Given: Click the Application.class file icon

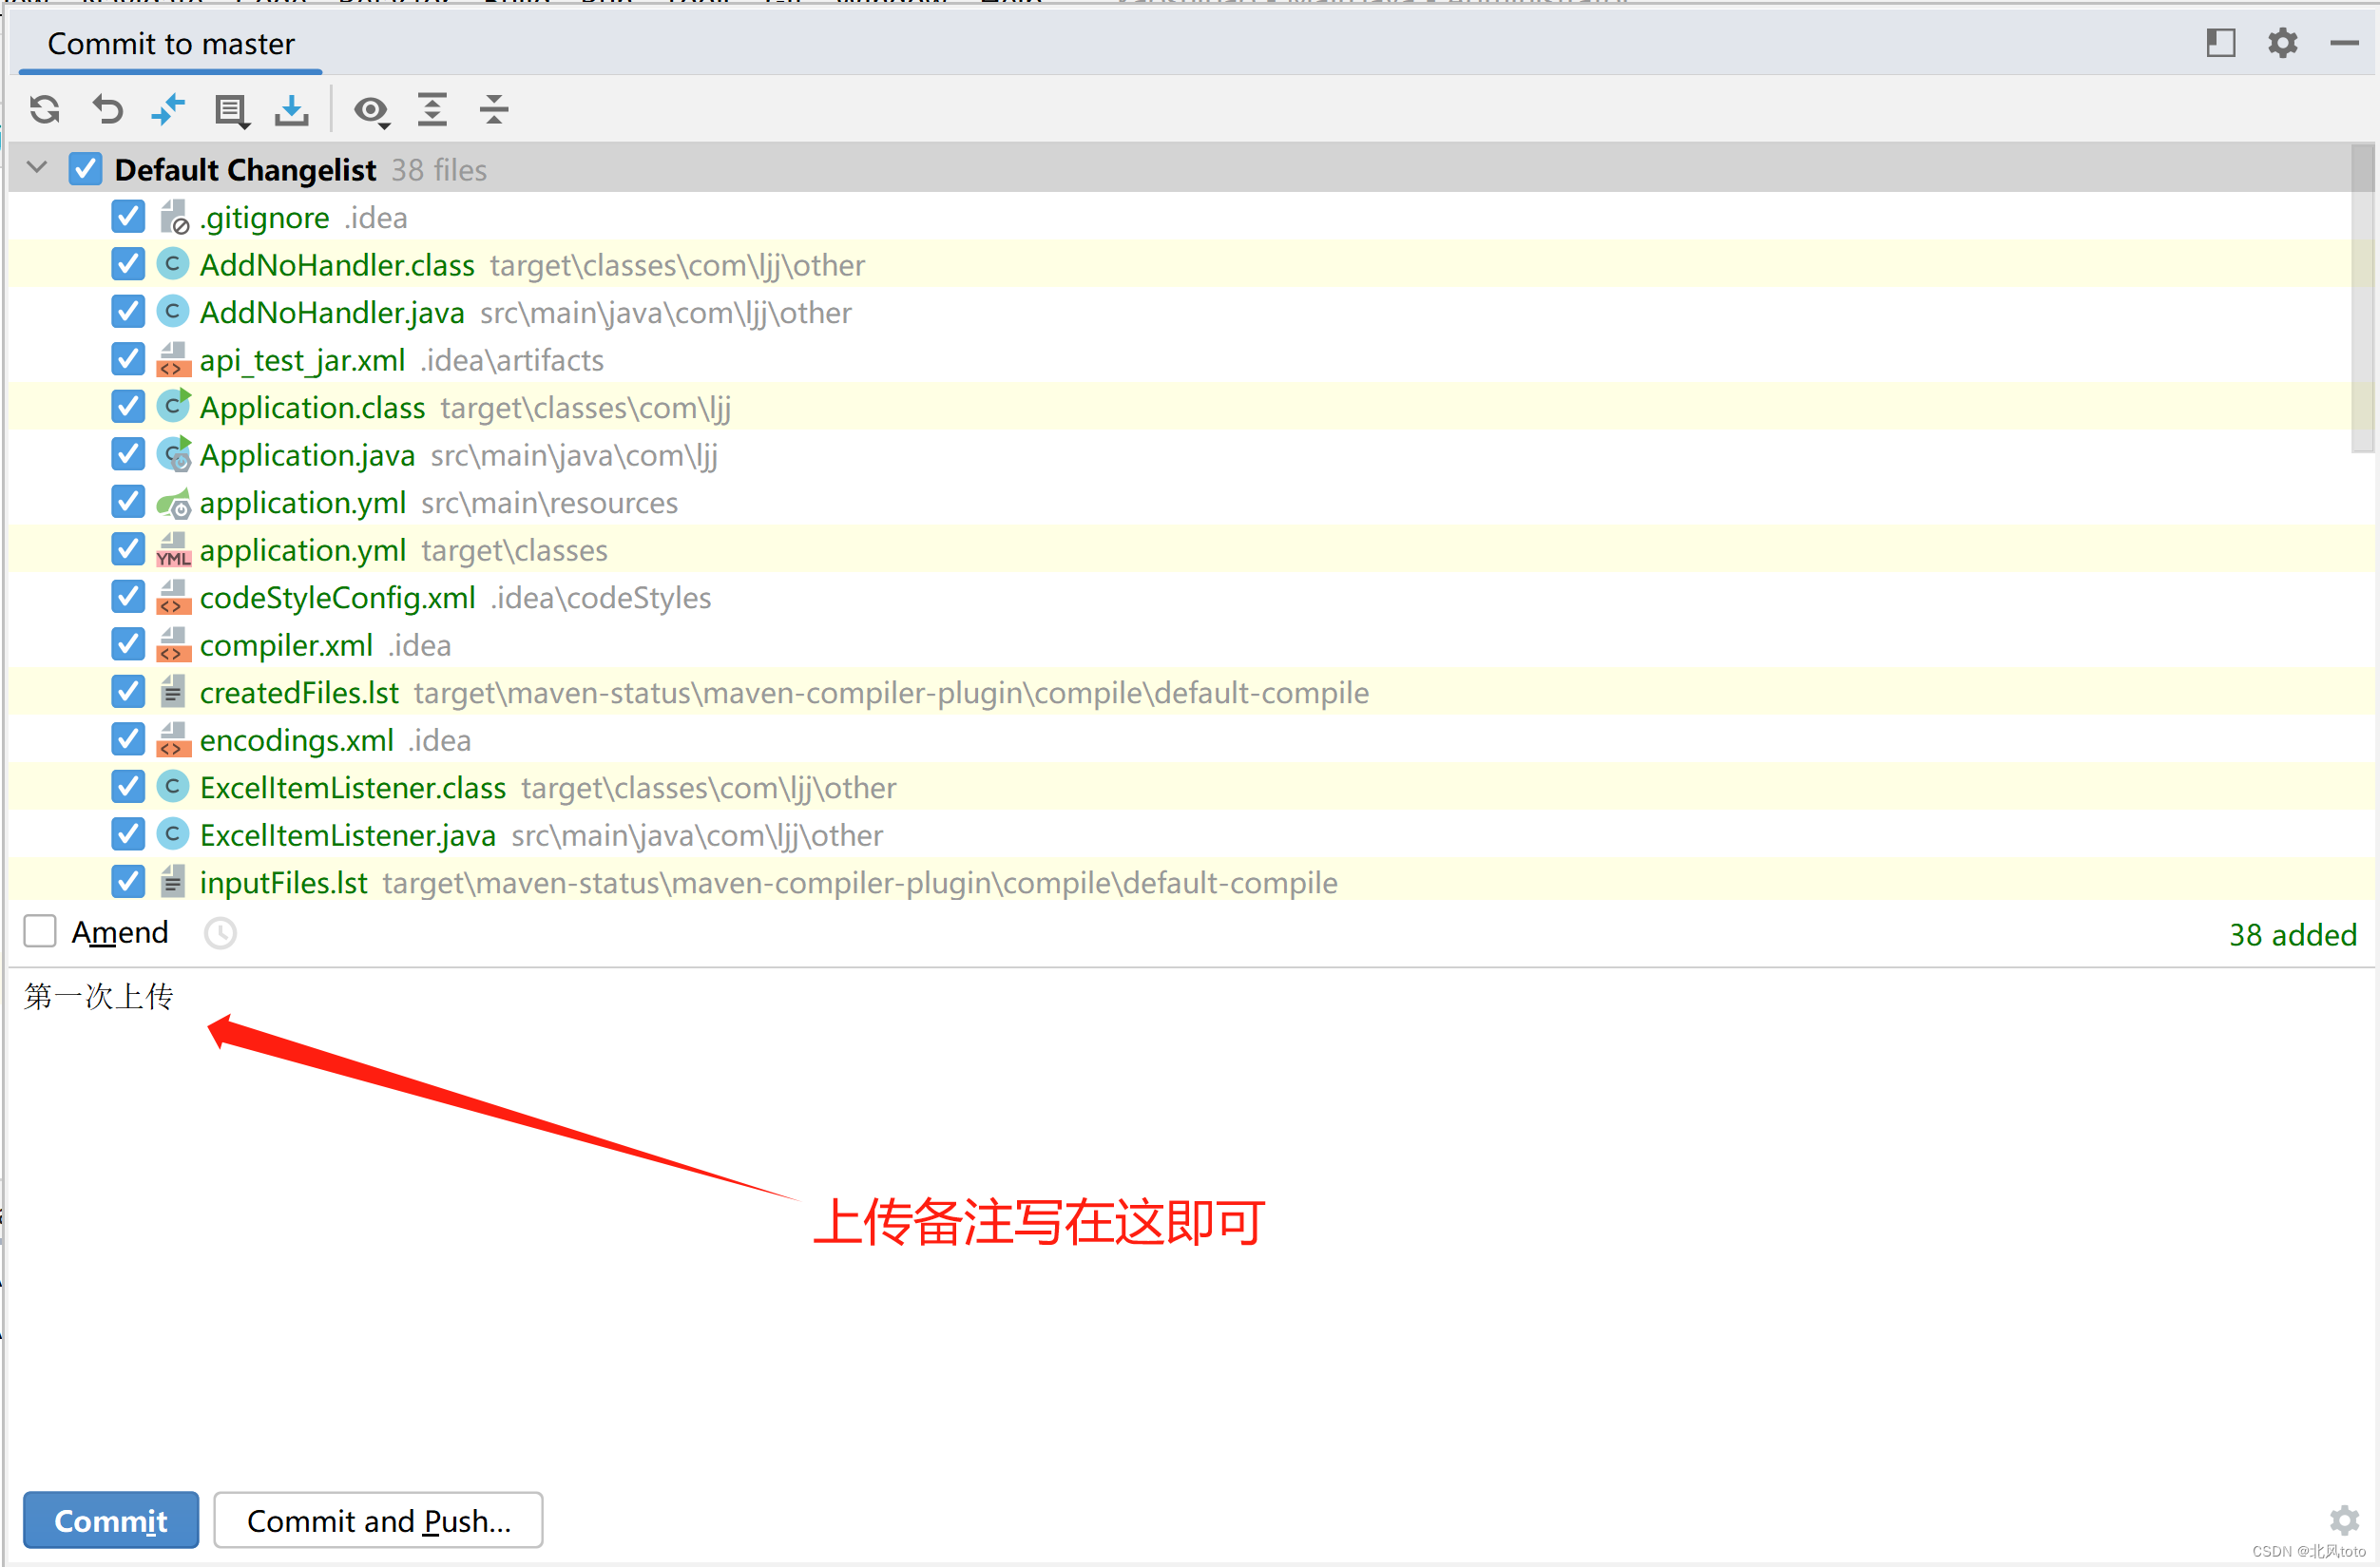Looking at the screenshot, I should pos(174,406).
